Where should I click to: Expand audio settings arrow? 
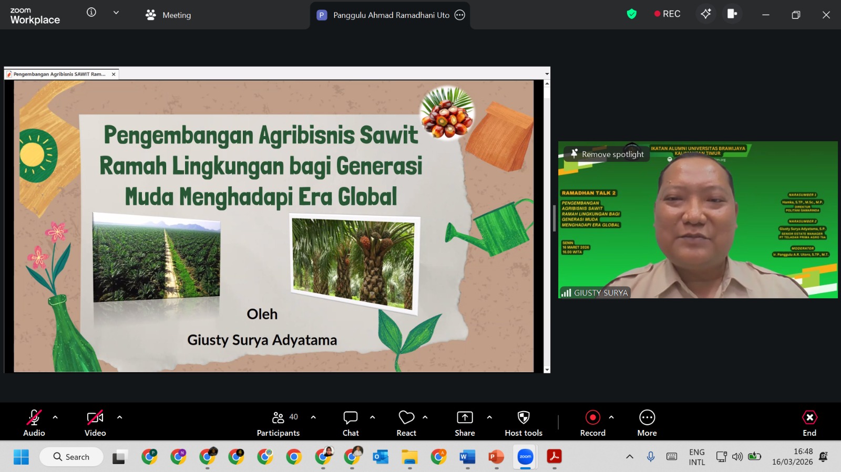click(55, 417)
